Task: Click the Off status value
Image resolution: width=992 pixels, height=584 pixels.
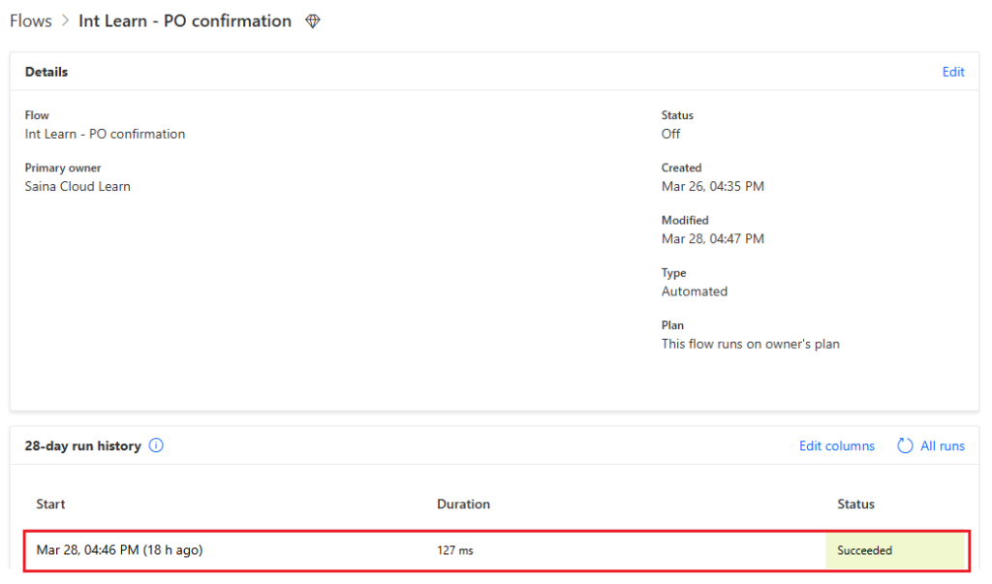Action: 670,135
